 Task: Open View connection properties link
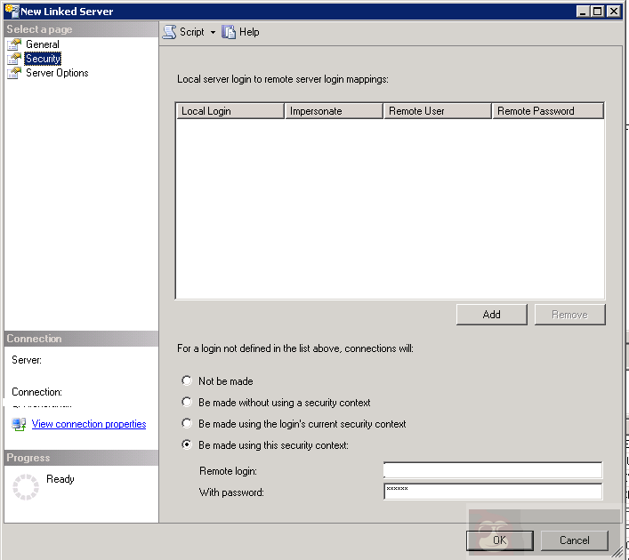(89, 424)
